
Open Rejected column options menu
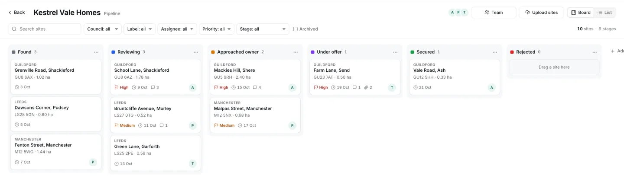[595, 52]
